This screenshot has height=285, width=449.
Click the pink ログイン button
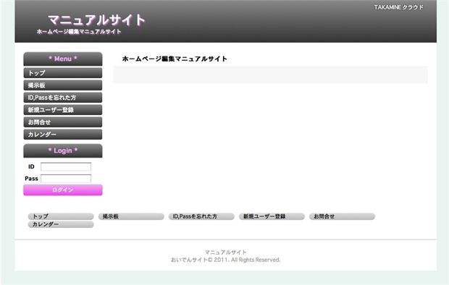(x=63, y=190)
